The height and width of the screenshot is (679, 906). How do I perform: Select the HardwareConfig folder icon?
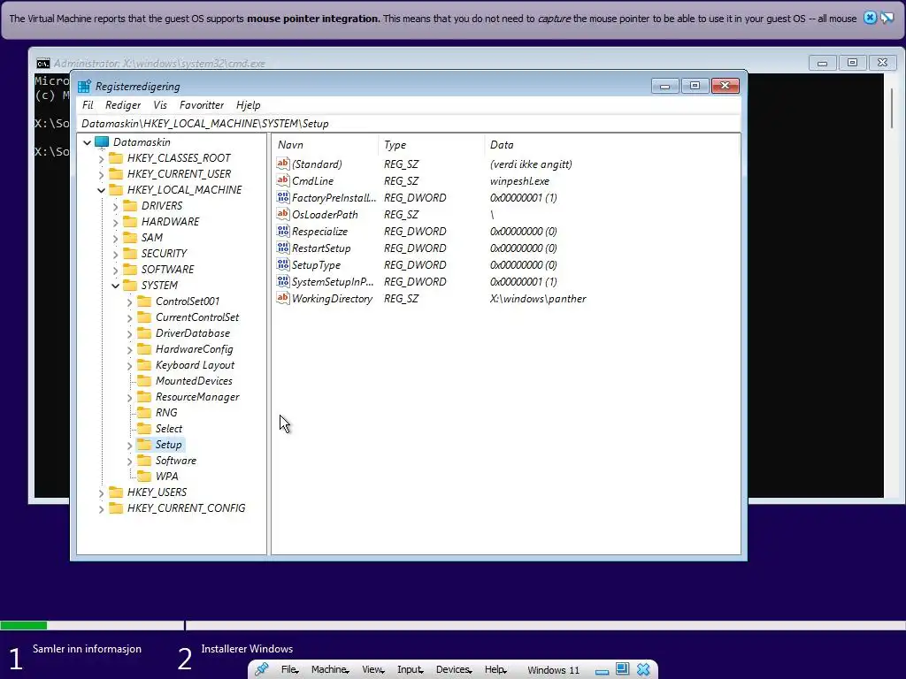[x=144, y=349]
